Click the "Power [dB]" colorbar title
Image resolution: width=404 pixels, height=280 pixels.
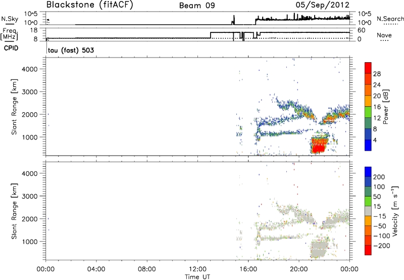tap(385, 107)
